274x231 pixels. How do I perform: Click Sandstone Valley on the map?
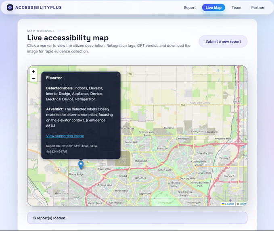(174, 184)
